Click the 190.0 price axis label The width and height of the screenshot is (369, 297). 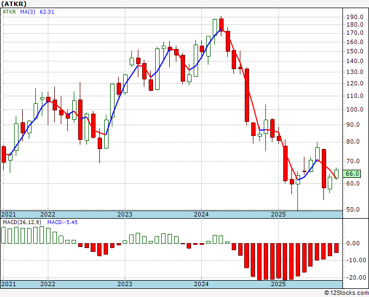click(355, 17)
